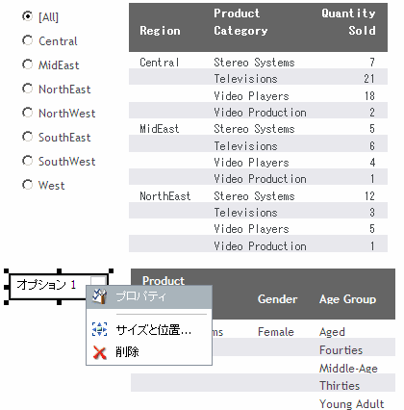Open プロパティ from the context menu
404x410 pixels.
click(x=149, y=296)
